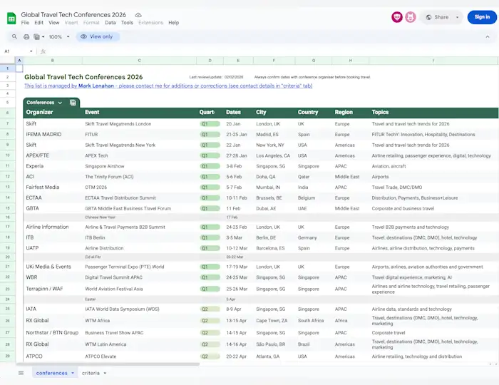The width and height of the screenshot is (499, 385).
Task: Select the column H header
Action: pyautogui.click(x=351, y=60)
